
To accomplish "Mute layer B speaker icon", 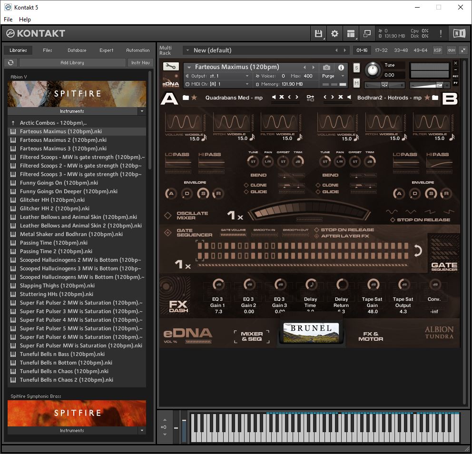I will [x=349, y=97].
